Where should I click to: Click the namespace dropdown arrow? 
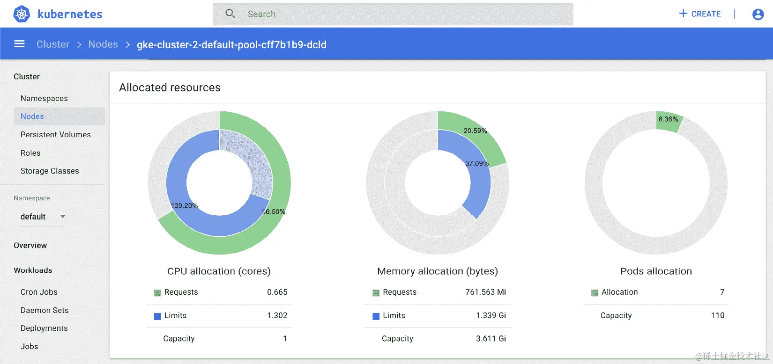63,217
